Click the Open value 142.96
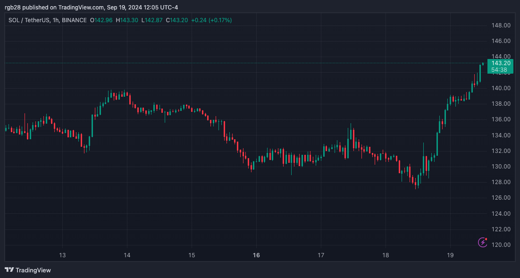Viewport: 520px width, 278px height. coord(103,20)
